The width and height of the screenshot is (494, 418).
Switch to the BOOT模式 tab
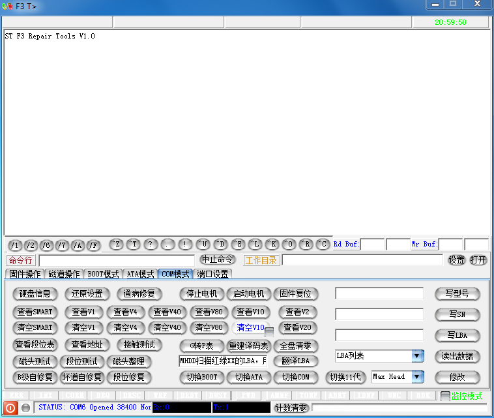(104, 274)
